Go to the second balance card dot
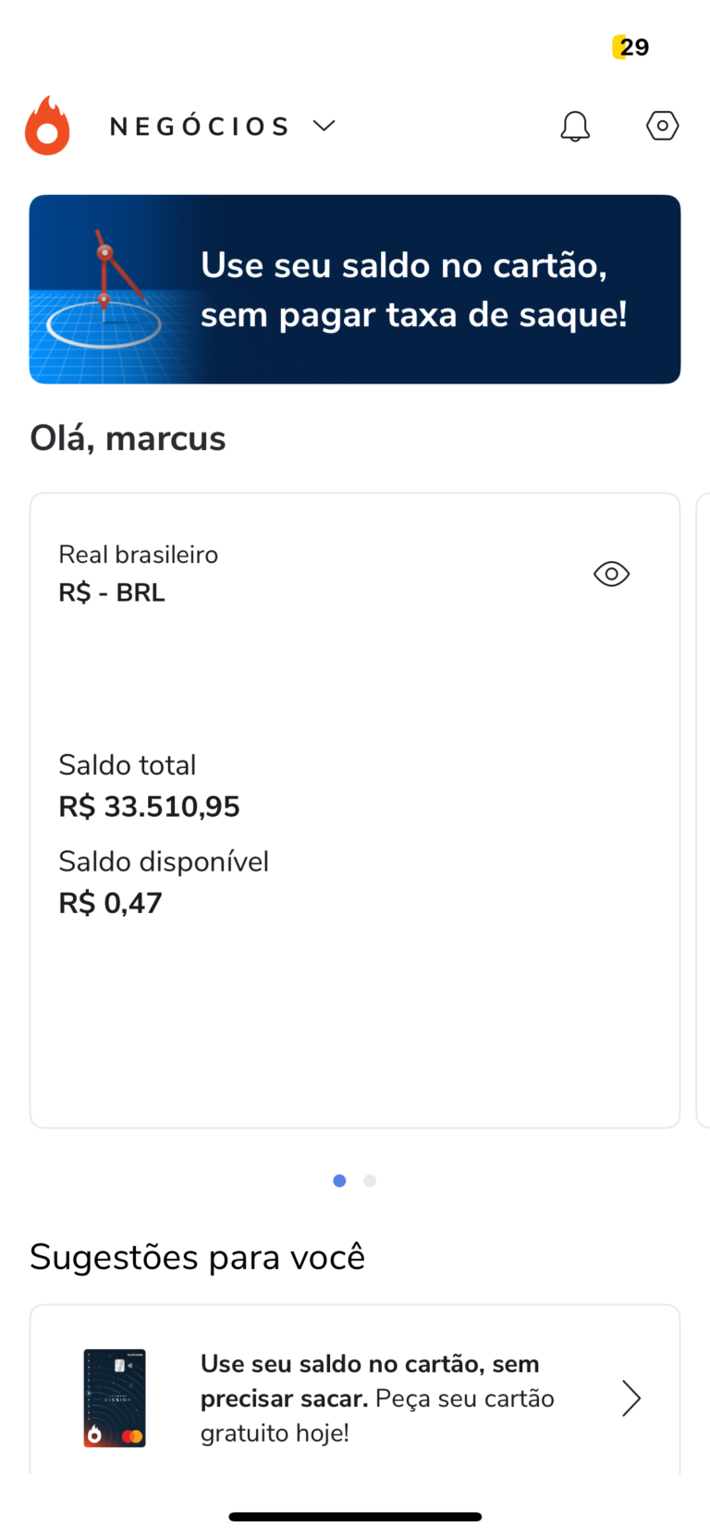This screenshot has height=1536, width=710. point(370,1180)
